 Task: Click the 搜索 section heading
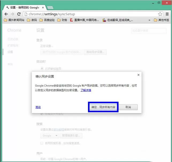pos(40,124)
